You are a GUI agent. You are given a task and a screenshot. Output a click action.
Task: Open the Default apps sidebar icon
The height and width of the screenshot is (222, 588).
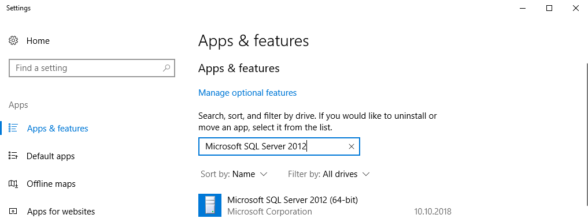tap(13, 156)
